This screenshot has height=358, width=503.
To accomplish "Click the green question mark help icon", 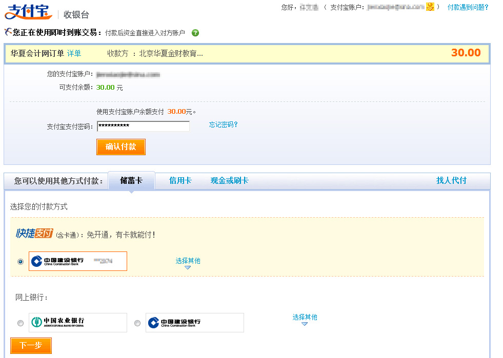I will [x=195, y=33].
